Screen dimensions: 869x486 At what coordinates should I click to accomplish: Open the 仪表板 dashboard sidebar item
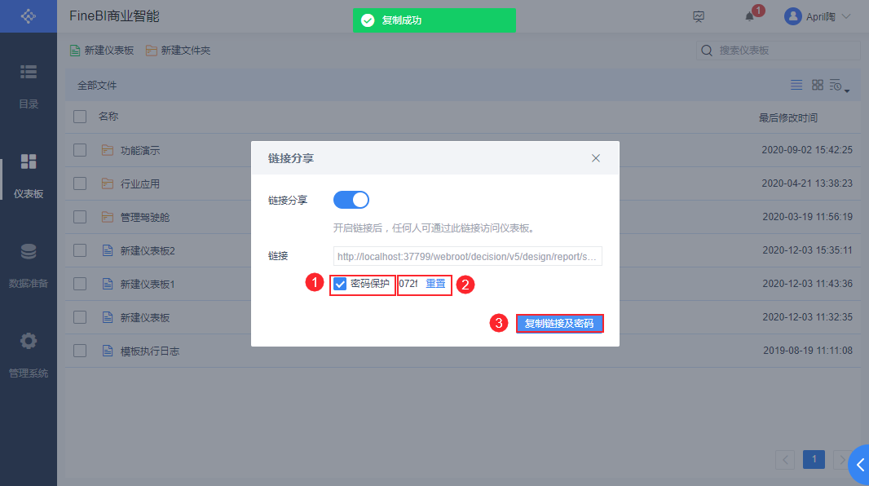pyautogui.click(x=29, y=176)
